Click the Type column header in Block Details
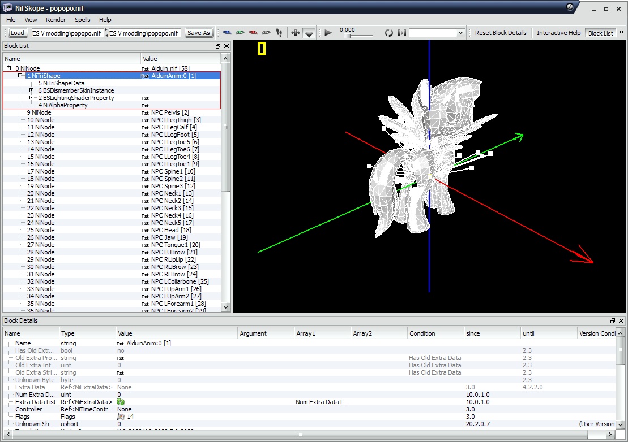Screen dimensions: 628x442 (x=87, y=333)
